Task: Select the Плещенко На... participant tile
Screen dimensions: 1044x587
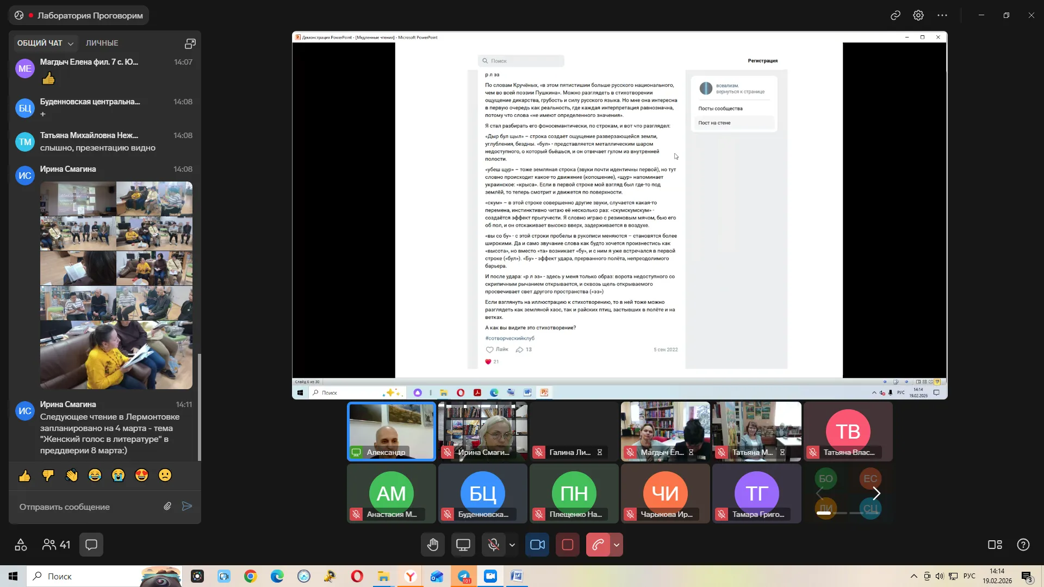Action: pyautogui.click(x=574, y=494)
